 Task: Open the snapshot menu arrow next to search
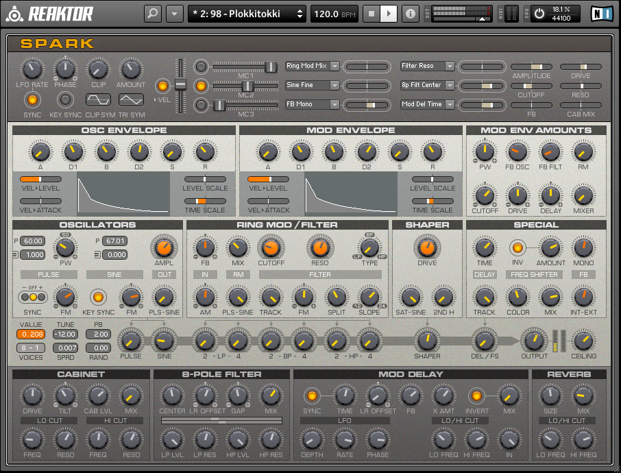pos(174,14)
